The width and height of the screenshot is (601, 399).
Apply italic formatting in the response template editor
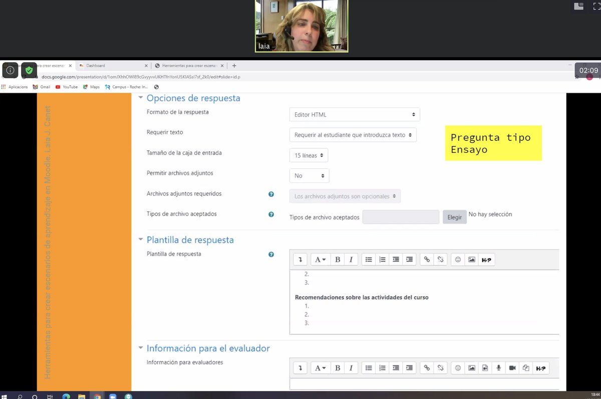(351, 259)
